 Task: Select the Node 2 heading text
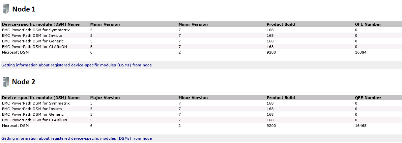24,82
